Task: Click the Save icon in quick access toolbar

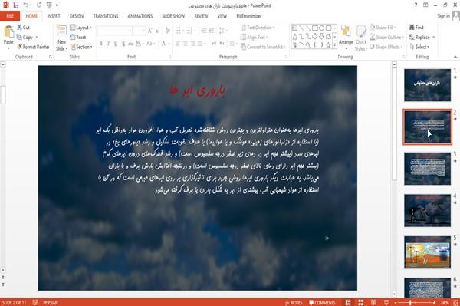Action: pyautogui.click(x=16, y=5)
